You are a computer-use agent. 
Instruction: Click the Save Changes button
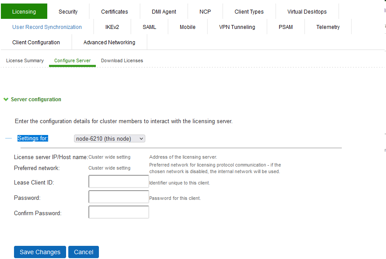click(40, 252)
